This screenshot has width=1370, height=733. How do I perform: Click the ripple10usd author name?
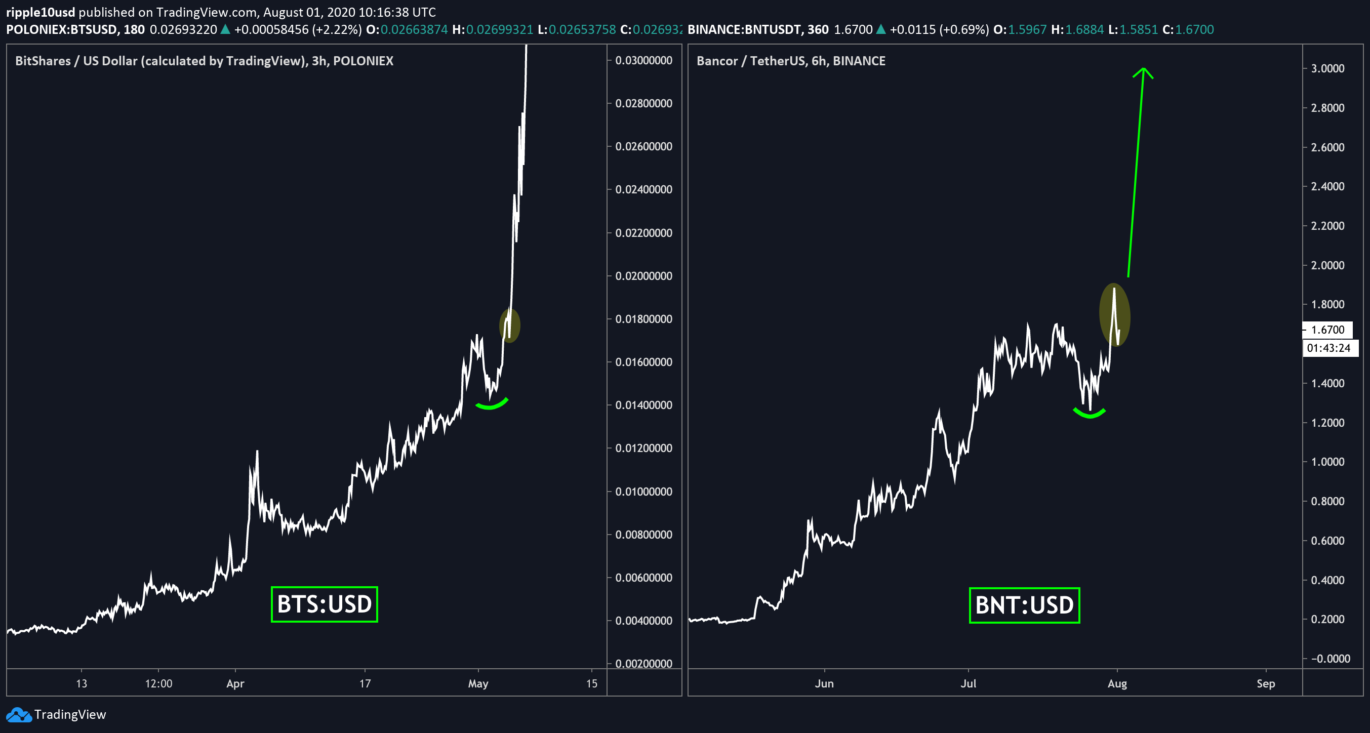(x=41, y=12)
